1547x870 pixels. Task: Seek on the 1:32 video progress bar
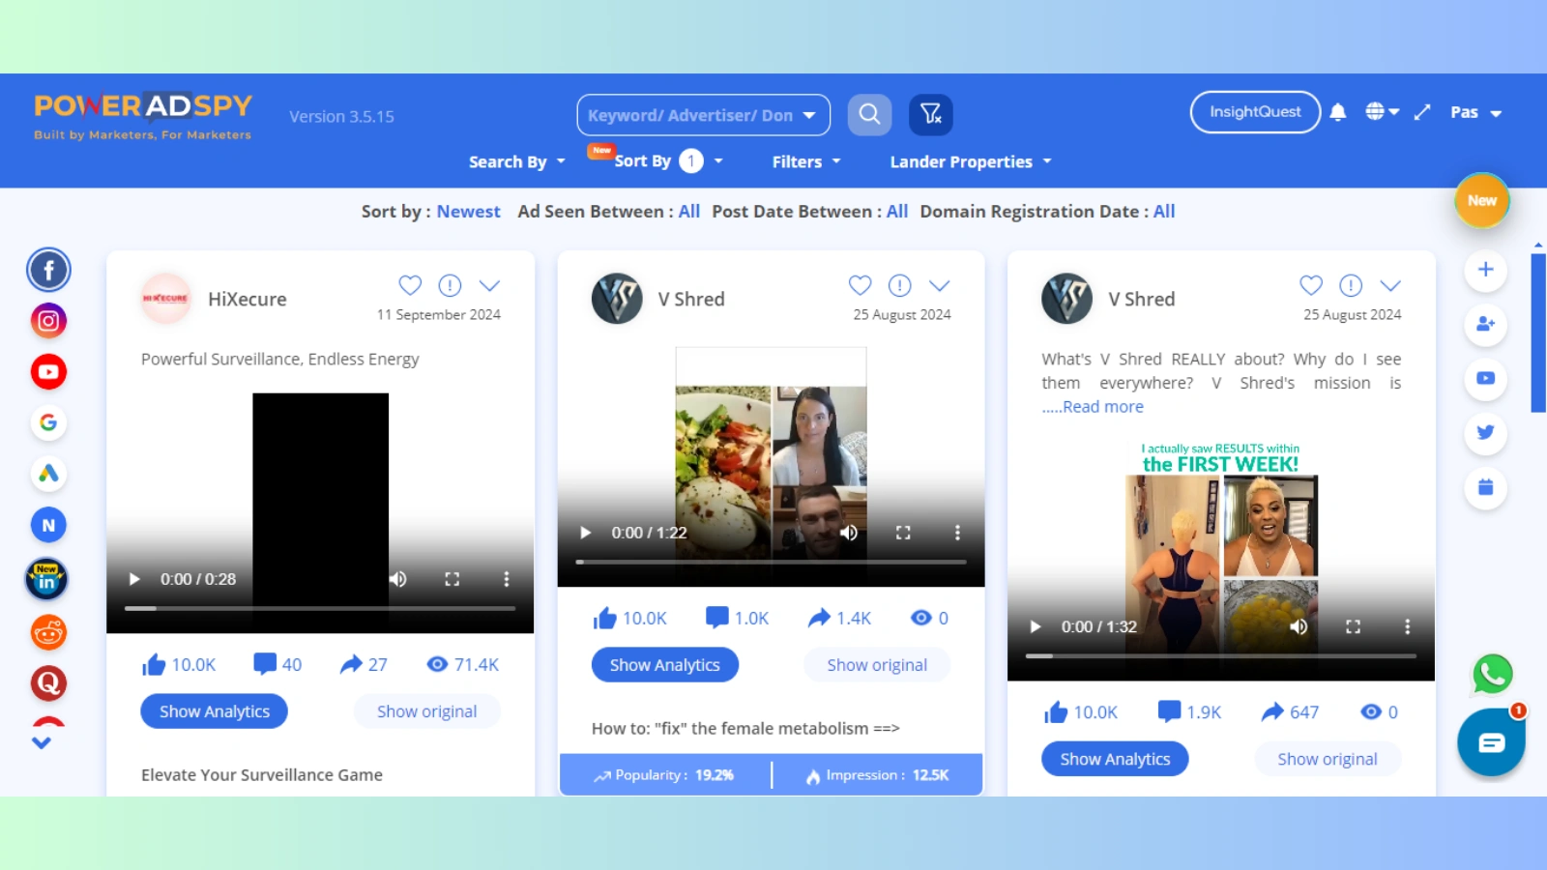point(1221,655)
